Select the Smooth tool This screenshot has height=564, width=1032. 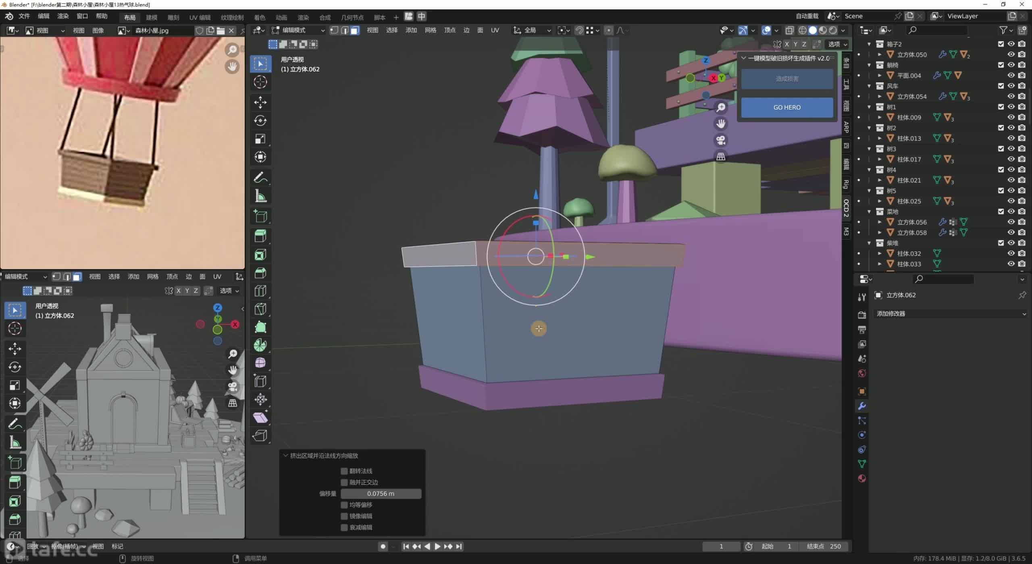tap(260, 363)
